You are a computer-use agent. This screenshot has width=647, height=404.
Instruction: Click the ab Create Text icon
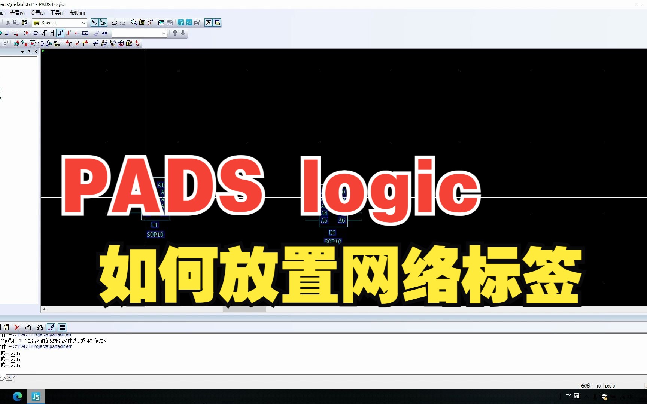coord(104,33)
